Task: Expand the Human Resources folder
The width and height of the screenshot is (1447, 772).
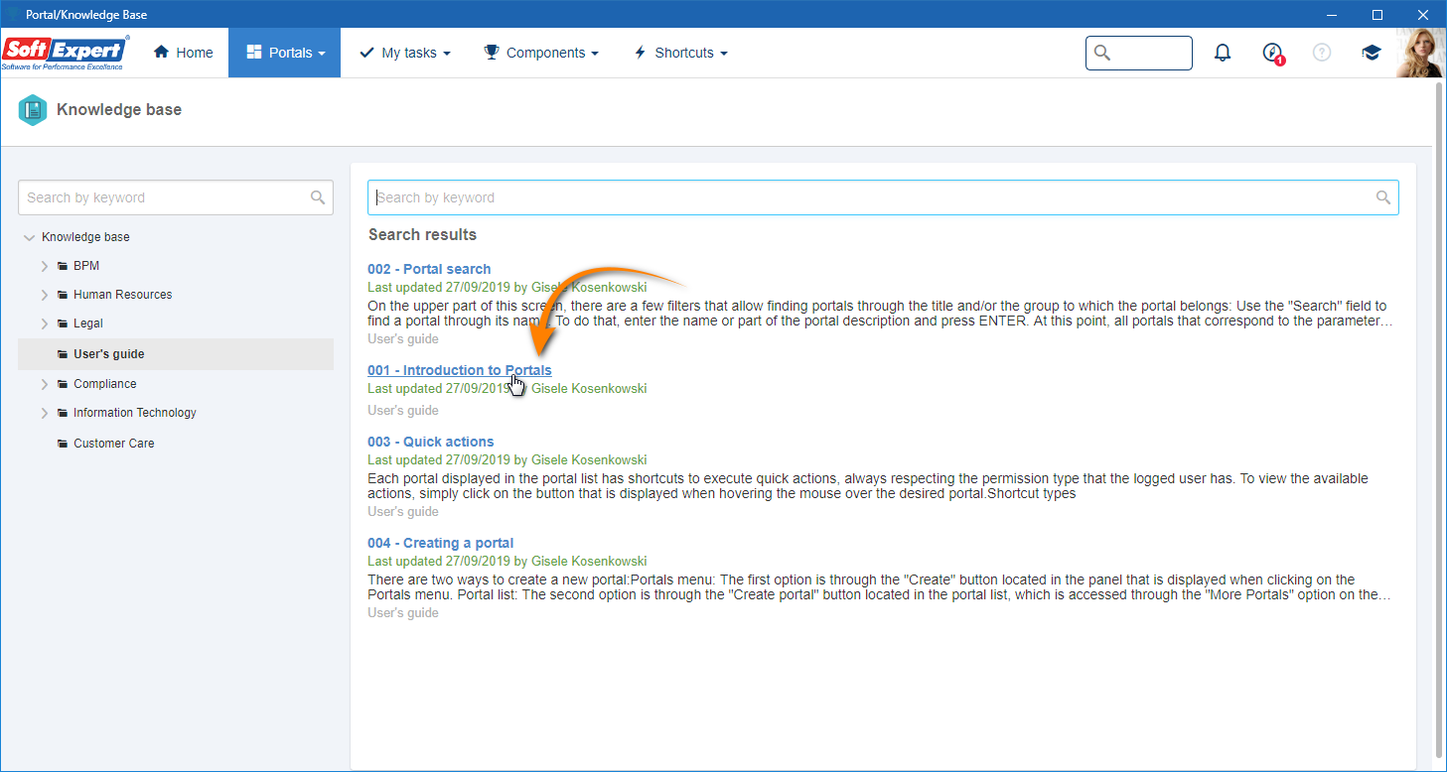Action: coord(44,295)
